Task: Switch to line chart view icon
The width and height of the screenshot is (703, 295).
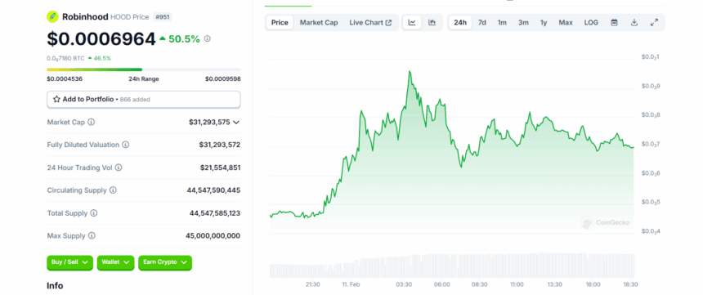Action: [412, 22]
